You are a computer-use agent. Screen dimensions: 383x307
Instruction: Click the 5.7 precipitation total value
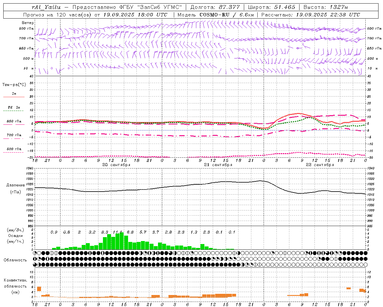pos(143,232)
